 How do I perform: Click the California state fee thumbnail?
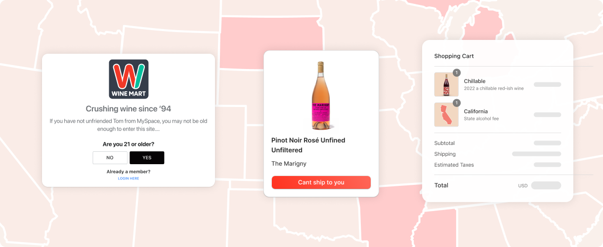coord(446,115)
